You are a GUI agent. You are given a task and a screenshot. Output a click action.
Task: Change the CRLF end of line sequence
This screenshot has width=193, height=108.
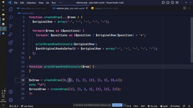[x=136, y=106]
